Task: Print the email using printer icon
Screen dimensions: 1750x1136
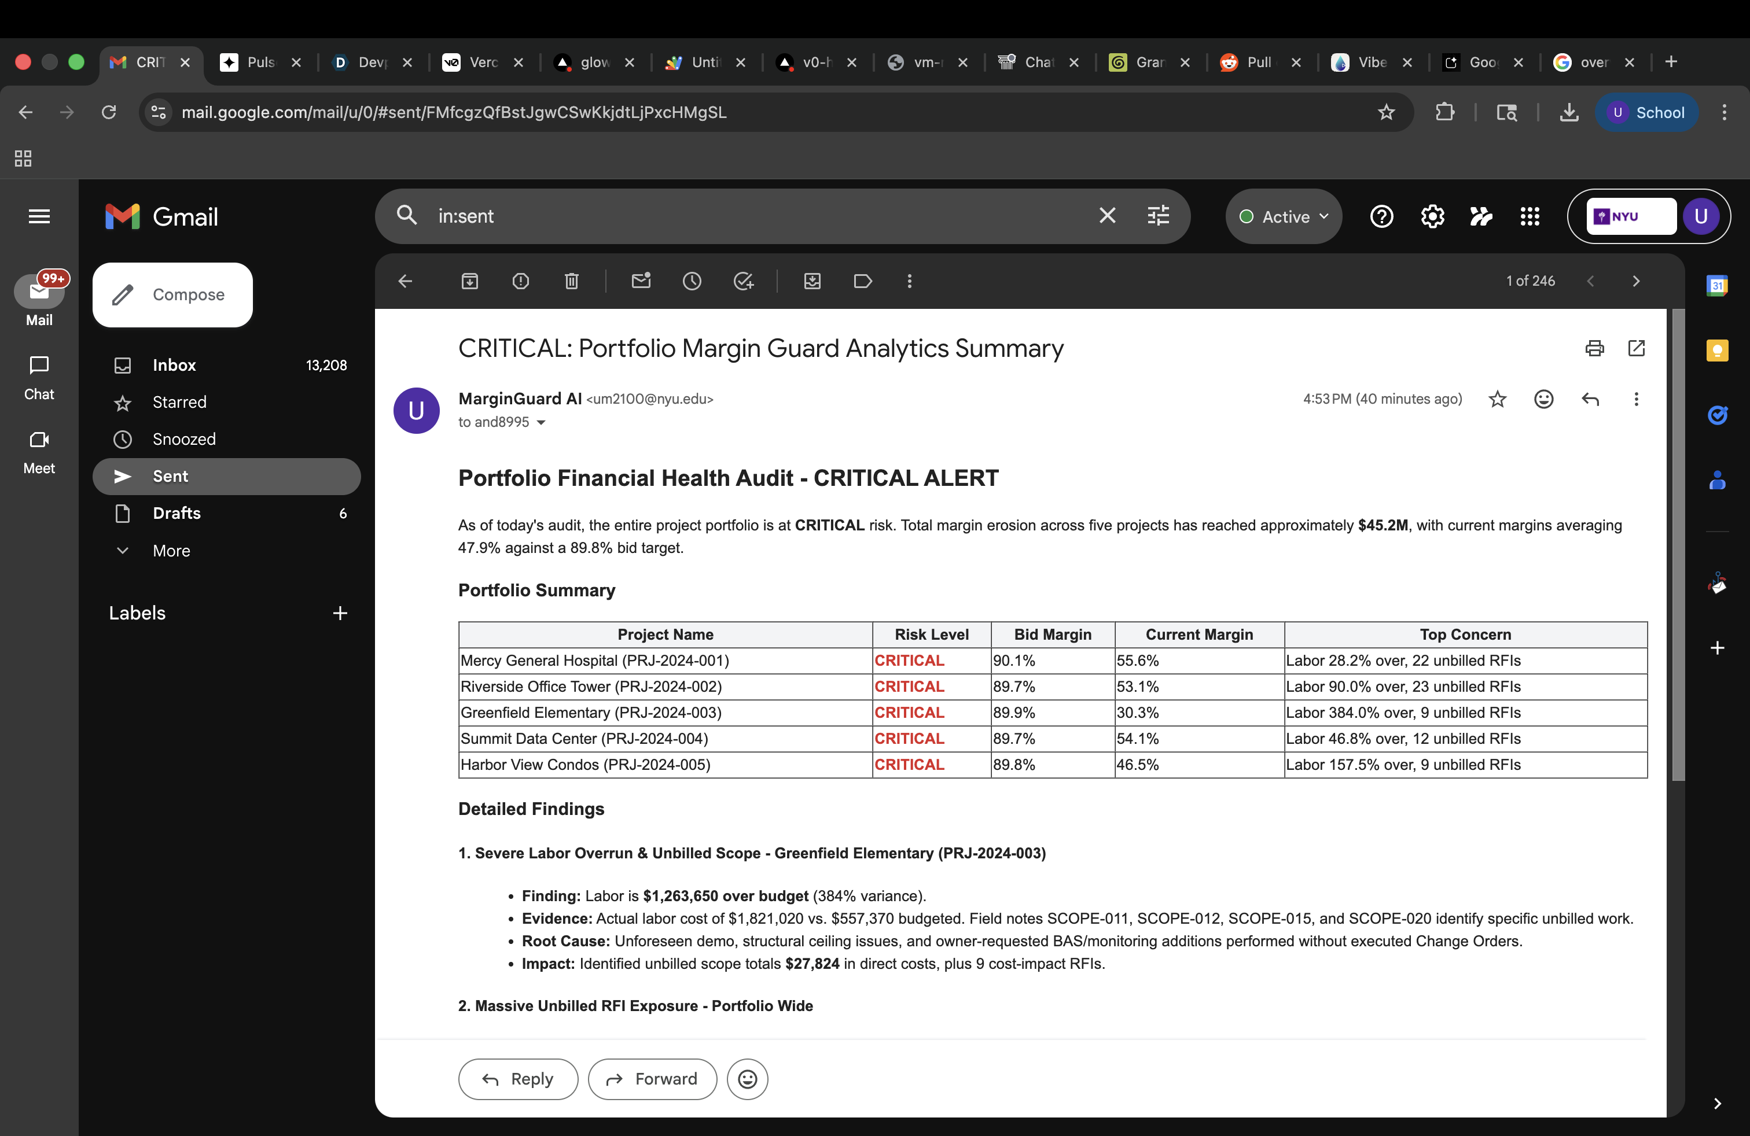Action: (1594, 348)
